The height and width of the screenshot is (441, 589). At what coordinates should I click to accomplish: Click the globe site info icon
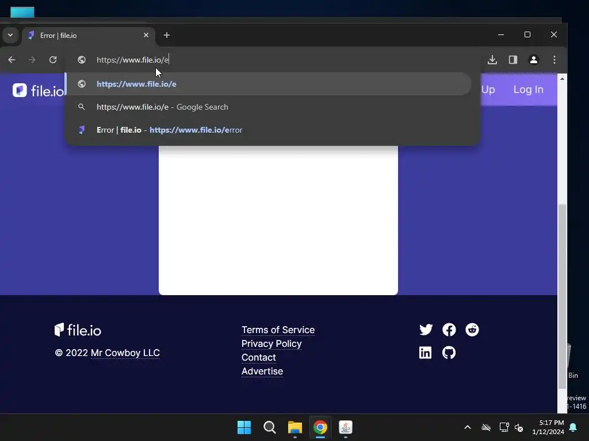point(82,60)
